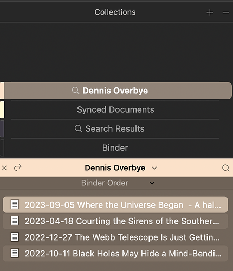Click the curved arrow icon beside close
The width and height of the screenshot is (233, 271).
[18, 167]
